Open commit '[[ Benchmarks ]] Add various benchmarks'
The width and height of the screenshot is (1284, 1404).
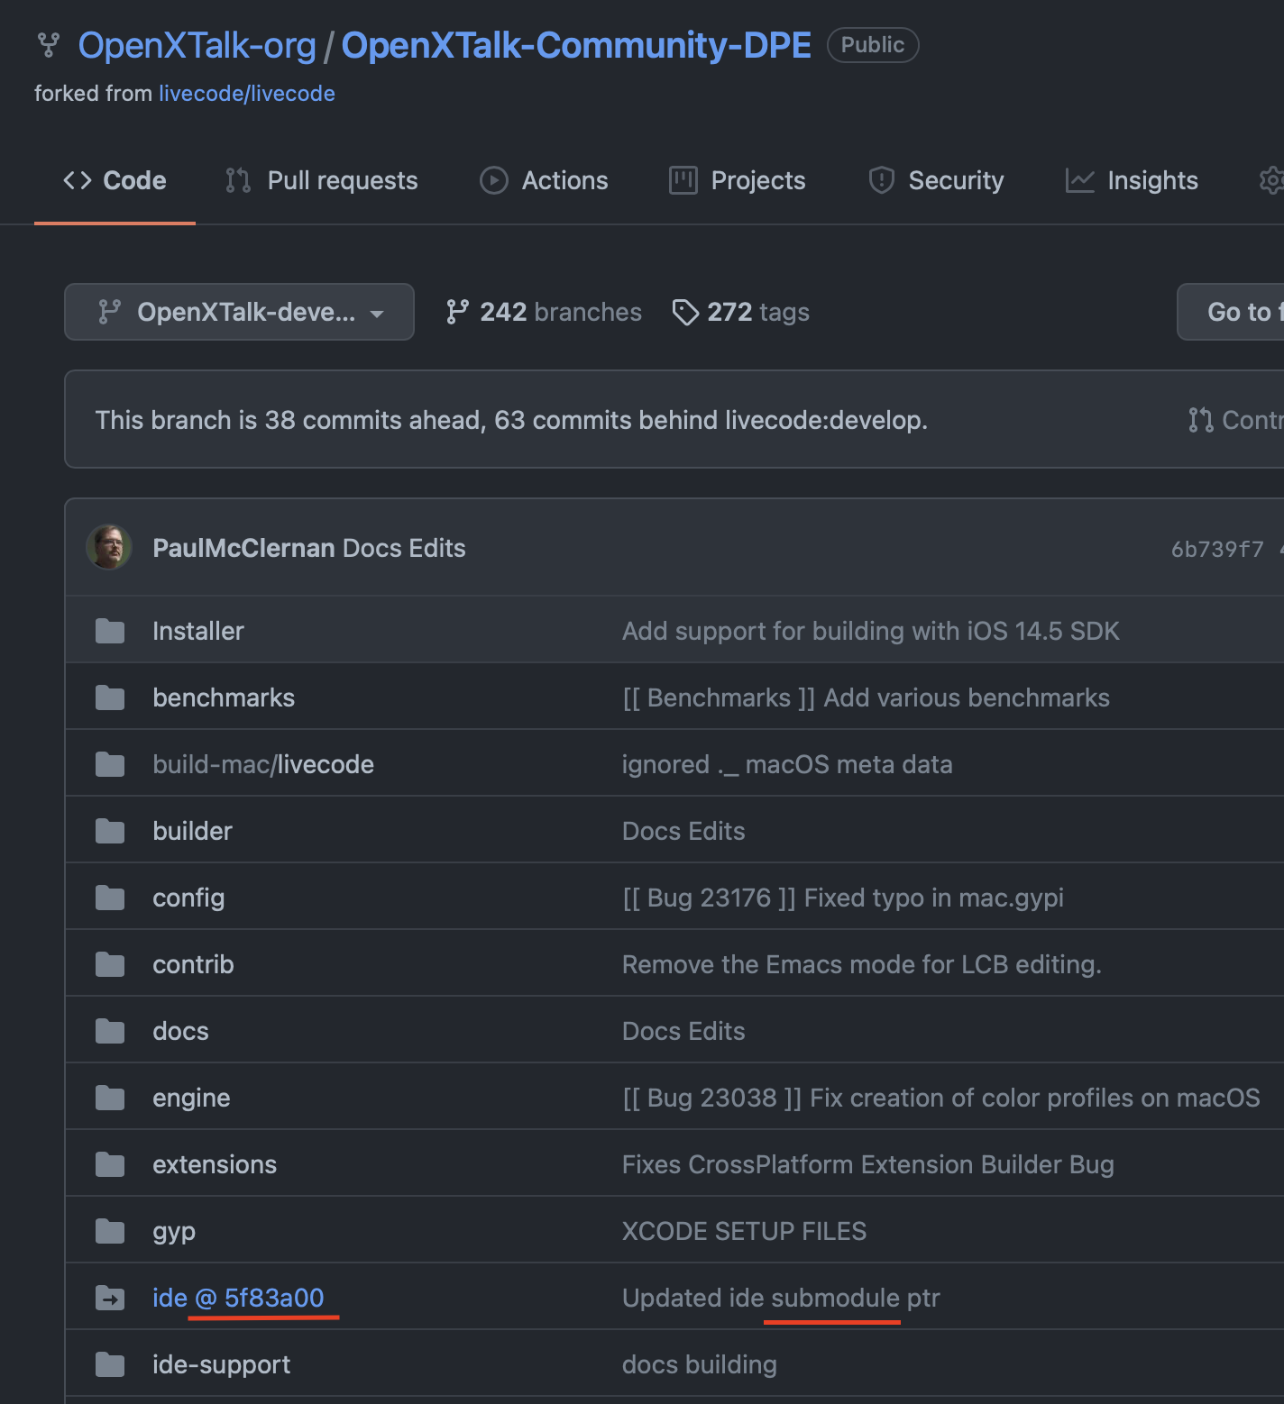coord(866,697)
